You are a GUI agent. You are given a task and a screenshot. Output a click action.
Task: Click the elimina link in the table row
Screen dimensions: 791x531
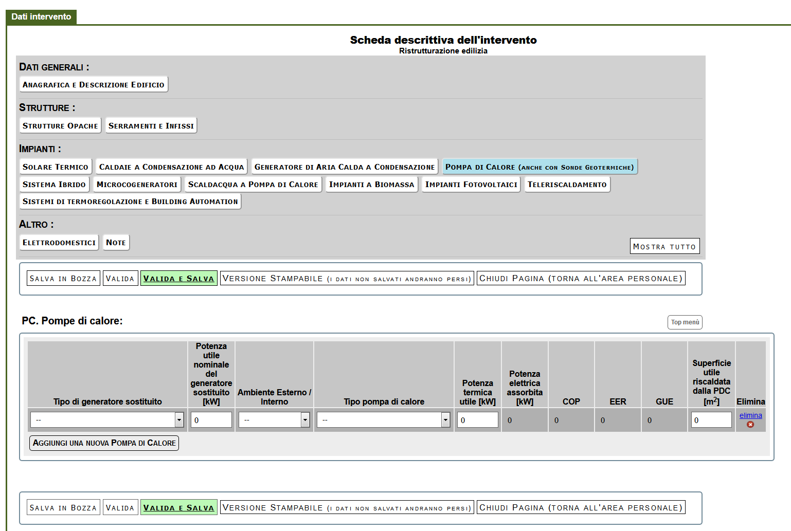(750, 415)
